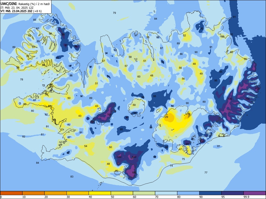Click the orange 10–20 legend swatch
Screen dimensions: 266x199
coord(34,193)
